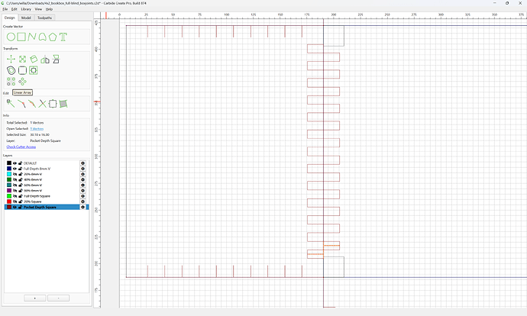Open settings gear for 20% 8mm V layer
527x316 pixels.
point(82,174)
